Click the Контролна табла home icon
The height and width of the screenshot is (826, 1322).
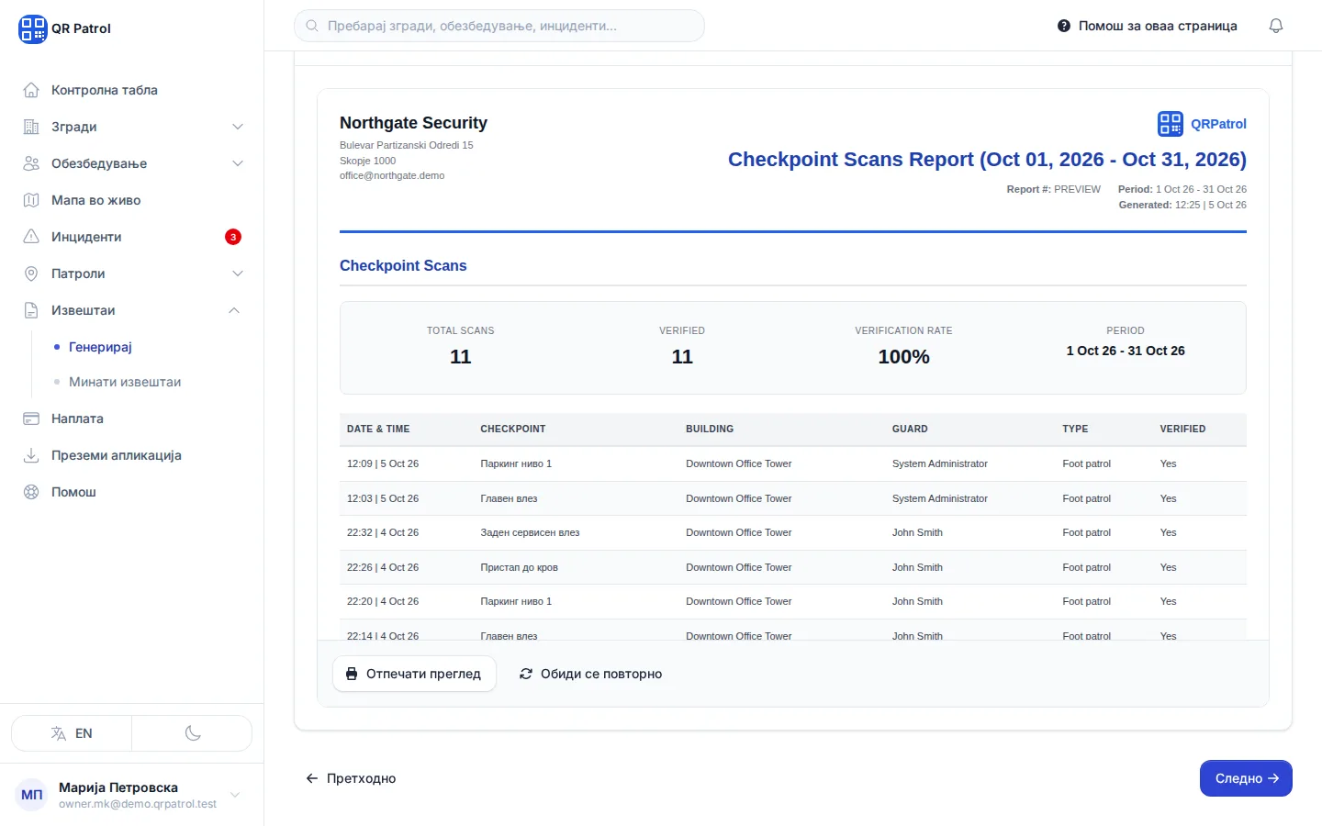point(31,90)
